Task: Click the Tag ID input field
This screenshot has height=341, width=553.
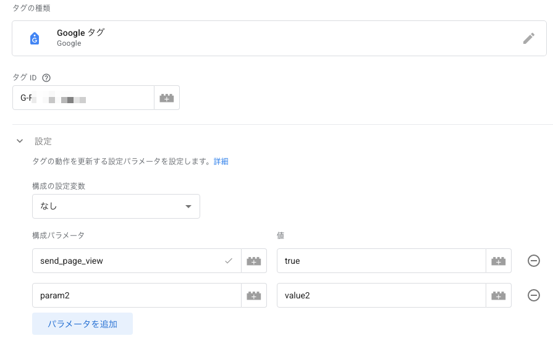Action: pos(83,98)
